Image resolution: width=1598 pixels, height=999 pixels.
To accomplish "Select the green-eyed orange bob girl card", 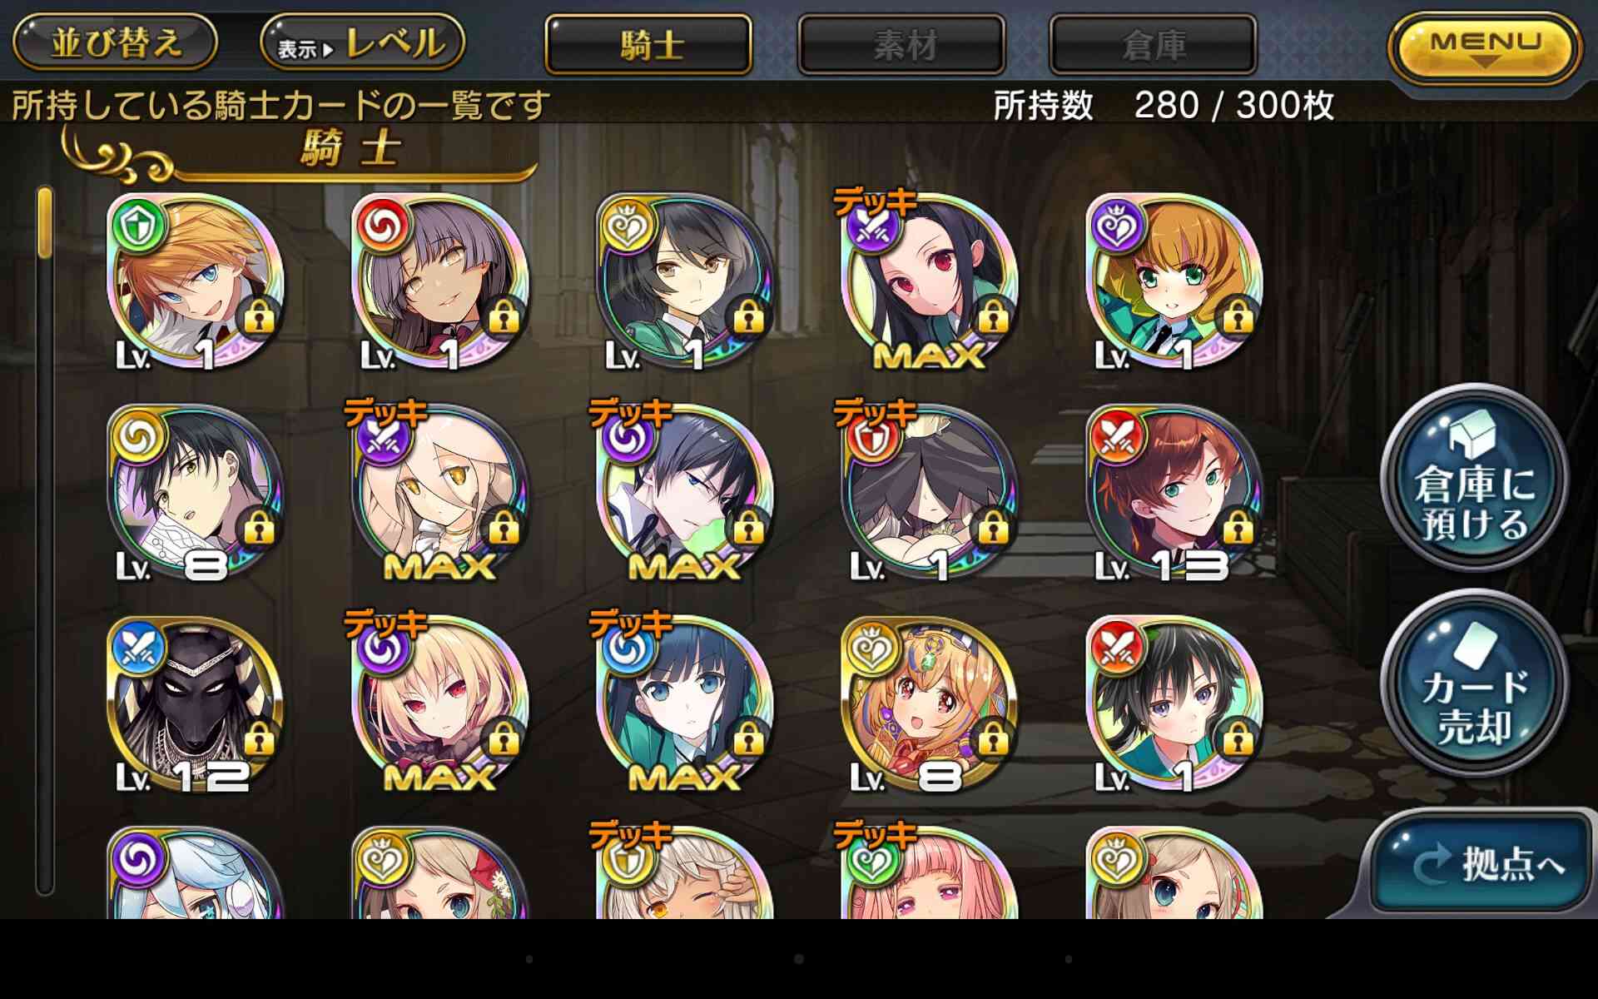I will 1174,283.
